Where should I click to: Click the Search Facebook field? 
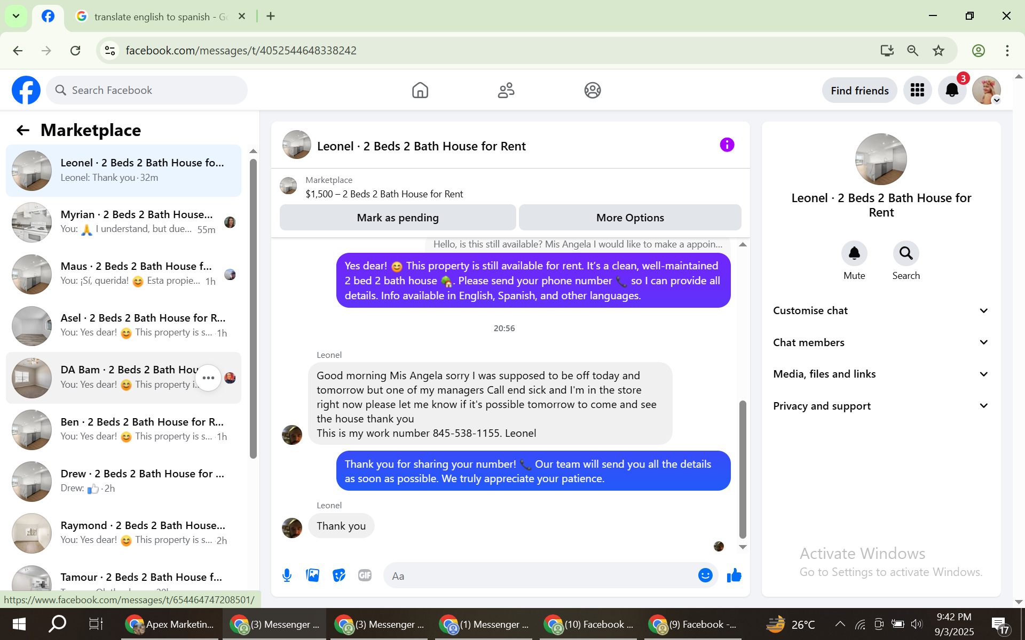[147, 90]
